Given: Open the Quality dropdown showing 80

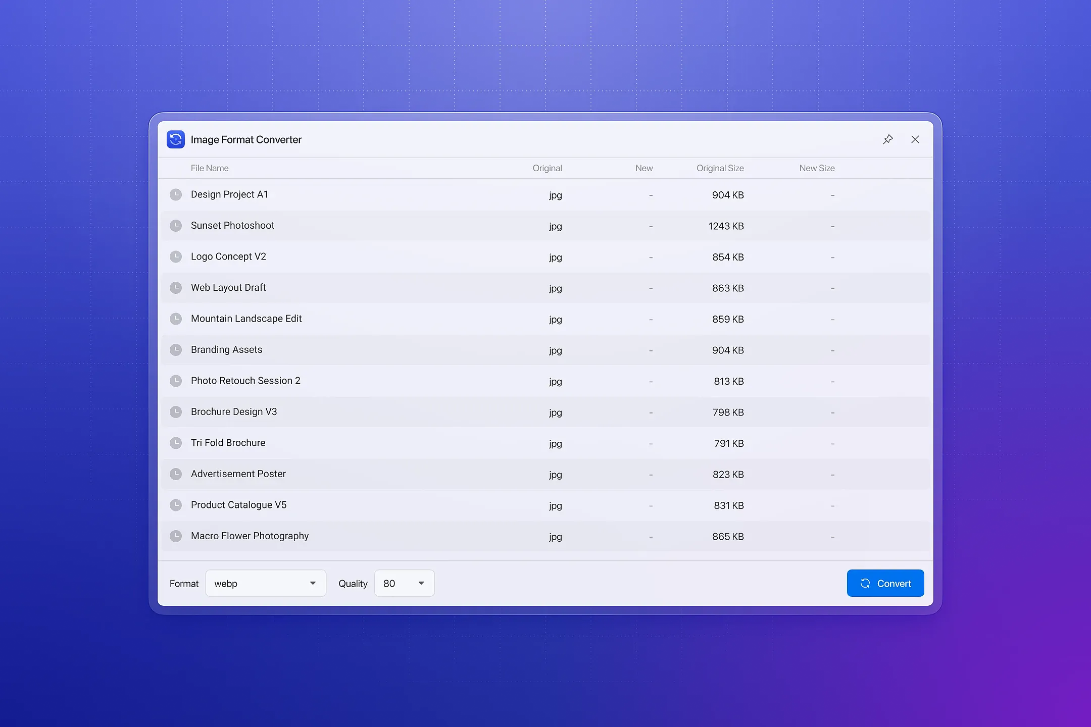Looking at the screenshot, I should coord(403,583).
